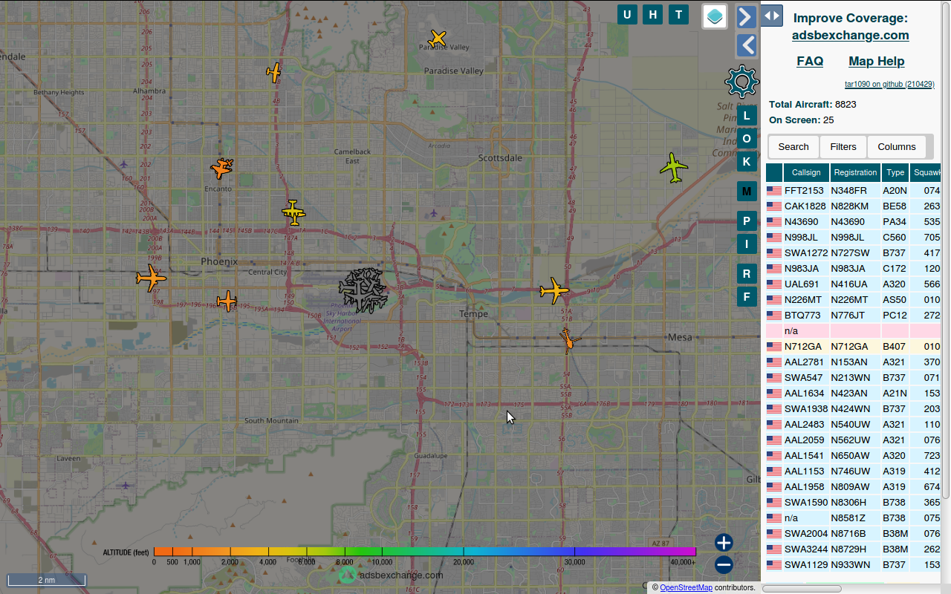Toggle the O map option
Screen dimensions: 951x594
pyautogui.click(x=747, y=138)
